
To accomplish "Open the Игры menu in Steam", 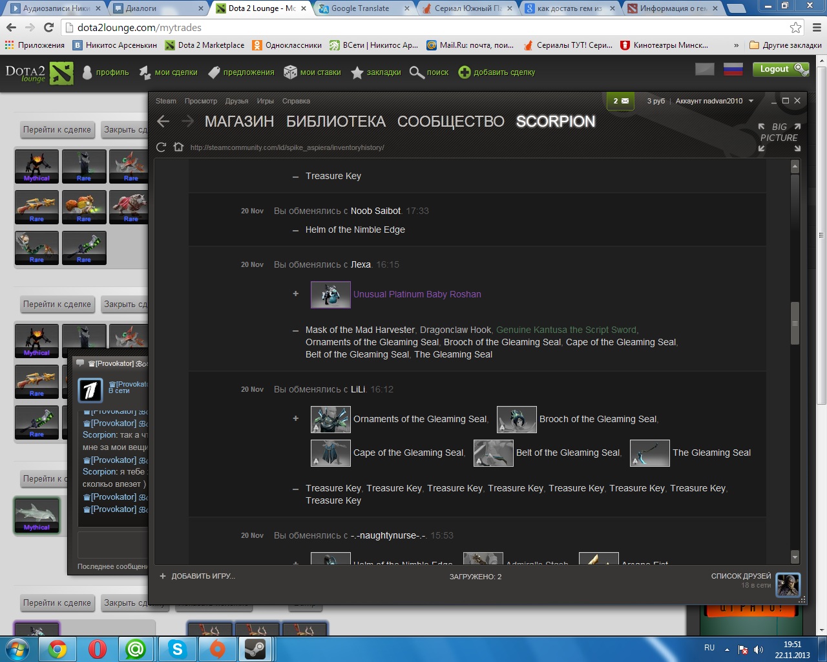I will tap(266, 101).
